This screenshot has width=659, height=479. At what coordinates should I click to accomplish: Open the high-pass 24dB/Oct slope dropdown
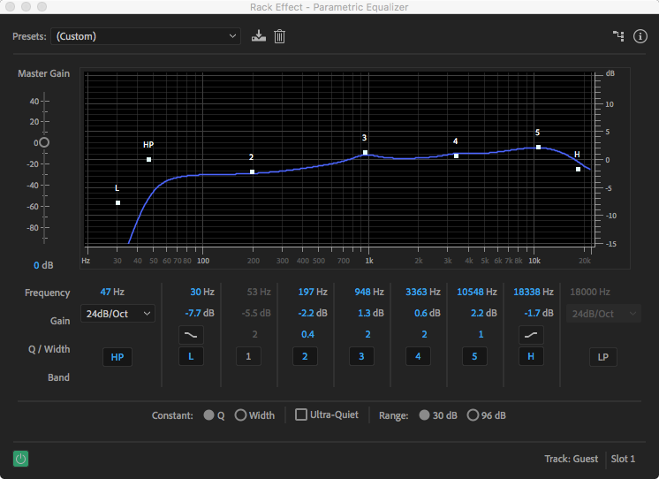tap(117, 314)
